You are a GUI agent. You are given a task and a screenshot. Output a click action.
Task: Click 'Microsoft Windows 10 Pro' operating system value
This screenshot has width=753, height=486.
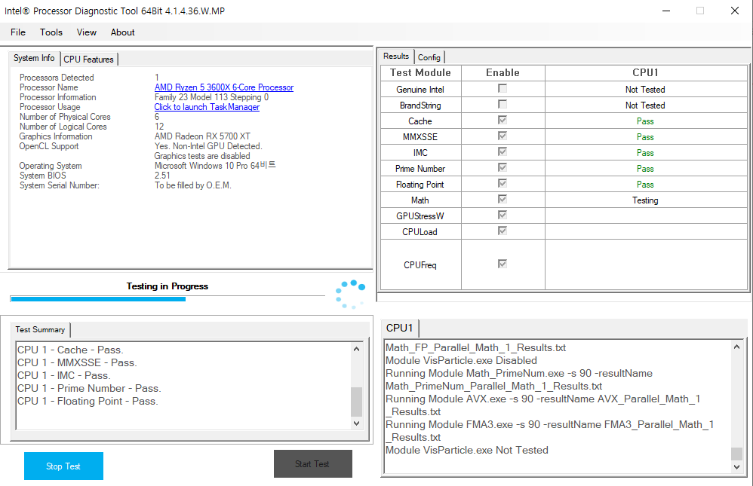(x=215, y=166)
